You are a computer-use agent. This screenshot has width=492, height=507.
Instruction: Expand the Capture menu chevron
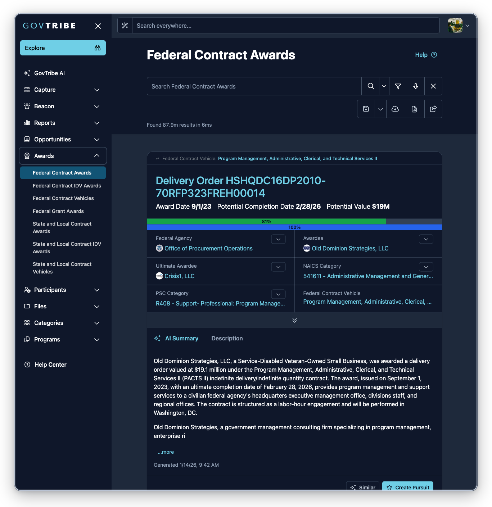(97, 90)
